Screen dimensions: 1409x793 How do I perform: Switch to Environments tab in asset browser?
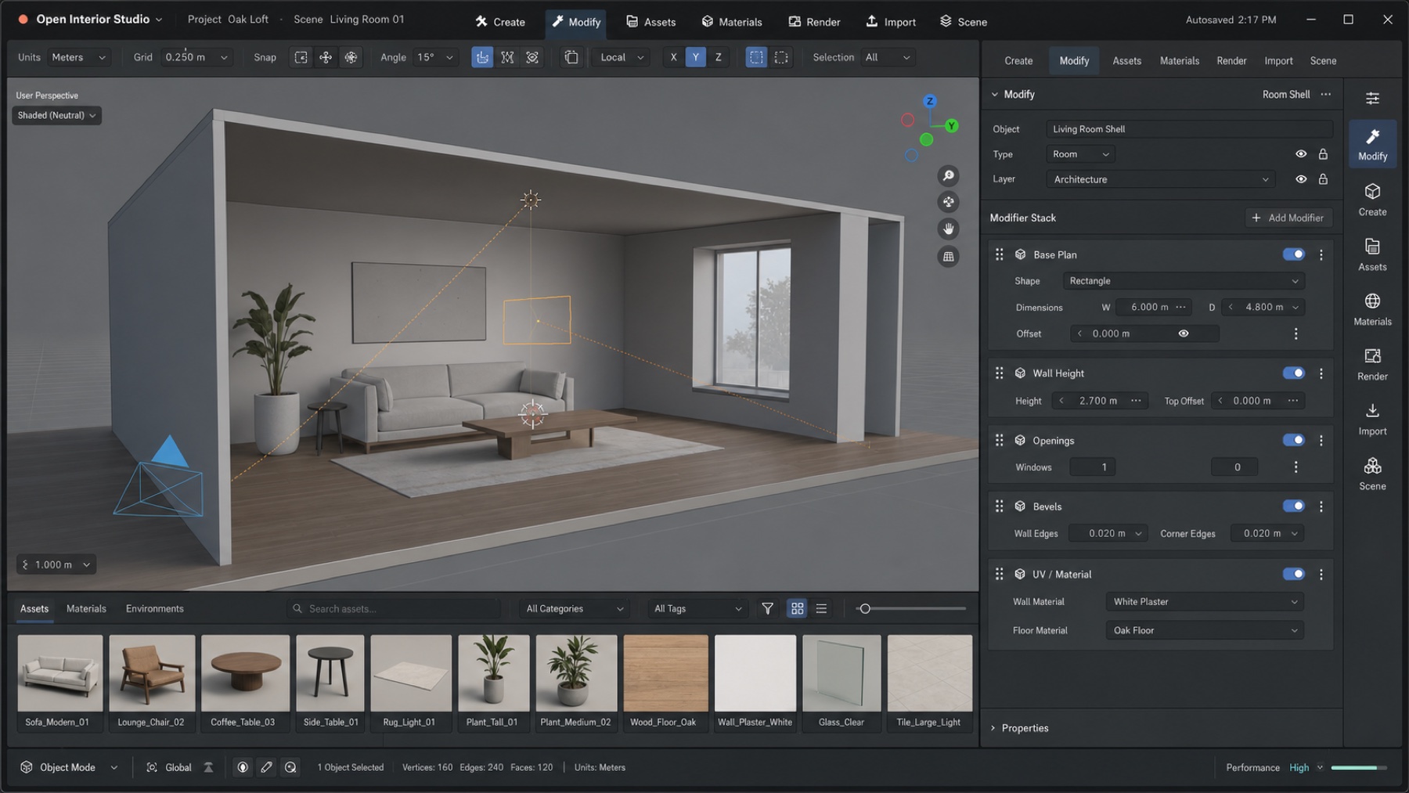154,608
